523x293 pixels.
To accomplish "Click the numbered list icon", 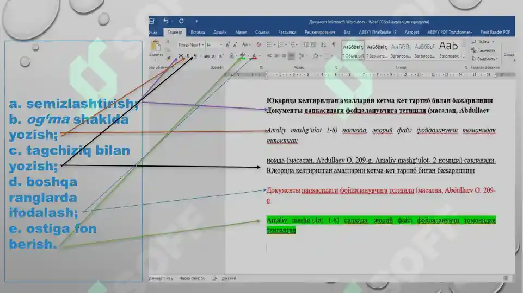I will tap(280, 44).
